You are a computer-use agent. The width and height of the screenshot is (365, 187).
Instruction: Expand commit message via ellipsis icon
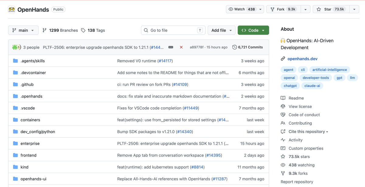click(171, 47)
